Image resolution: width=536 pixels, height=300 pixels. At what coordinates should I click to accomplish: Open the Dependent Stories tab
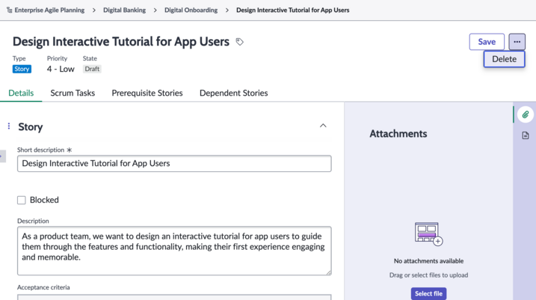point(233,93)
